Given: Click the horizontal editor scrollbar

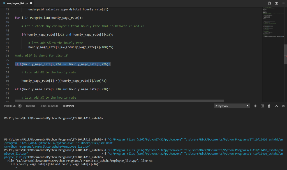Looking at the screenshot, I should coord(119,101).
